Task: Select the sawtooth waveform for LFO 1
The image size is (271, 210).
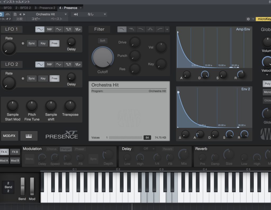Action: (x=49, y=29)
